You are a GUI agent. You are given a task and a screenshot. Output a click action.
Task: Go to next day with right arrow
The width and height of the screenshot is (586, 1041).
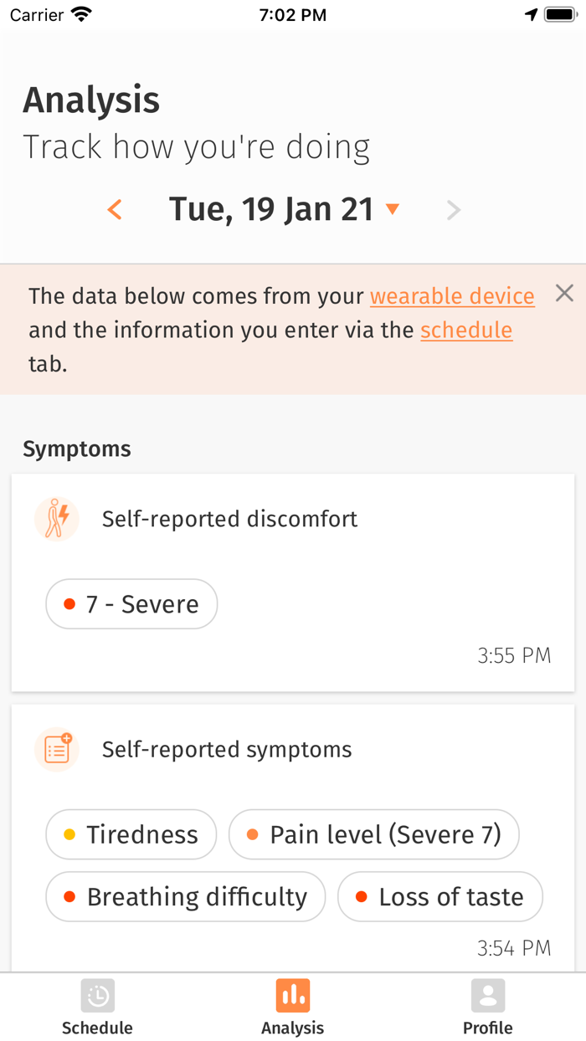pos(454,210)
